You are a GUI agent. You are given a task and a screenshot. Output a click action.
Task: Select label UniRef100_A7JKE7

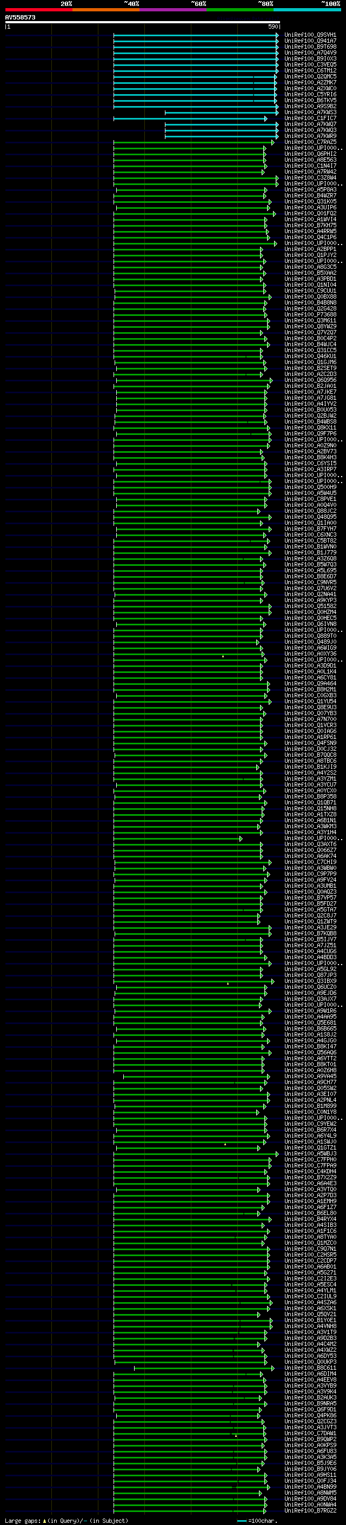point(310,392)
